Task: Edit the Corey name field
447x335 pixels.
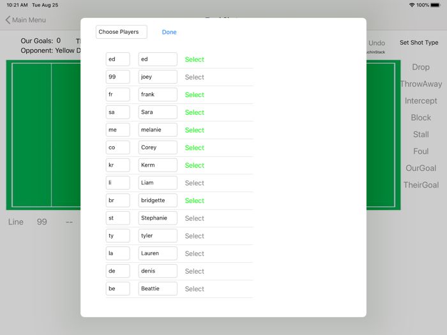Action: (x=158, y=147)
